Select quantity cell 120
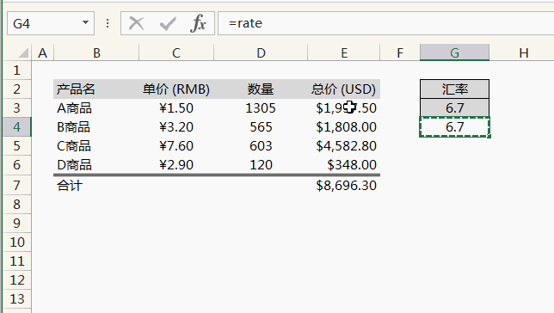554x313 pixels. coord(261,164)
